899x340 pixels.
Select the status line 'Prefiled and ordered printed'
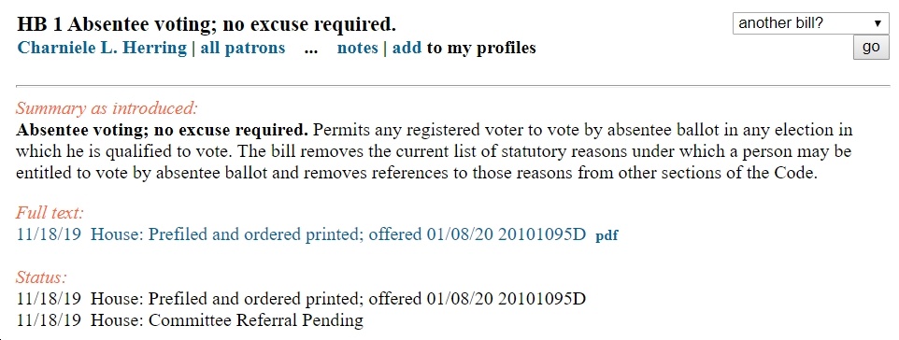pos(302,299)
